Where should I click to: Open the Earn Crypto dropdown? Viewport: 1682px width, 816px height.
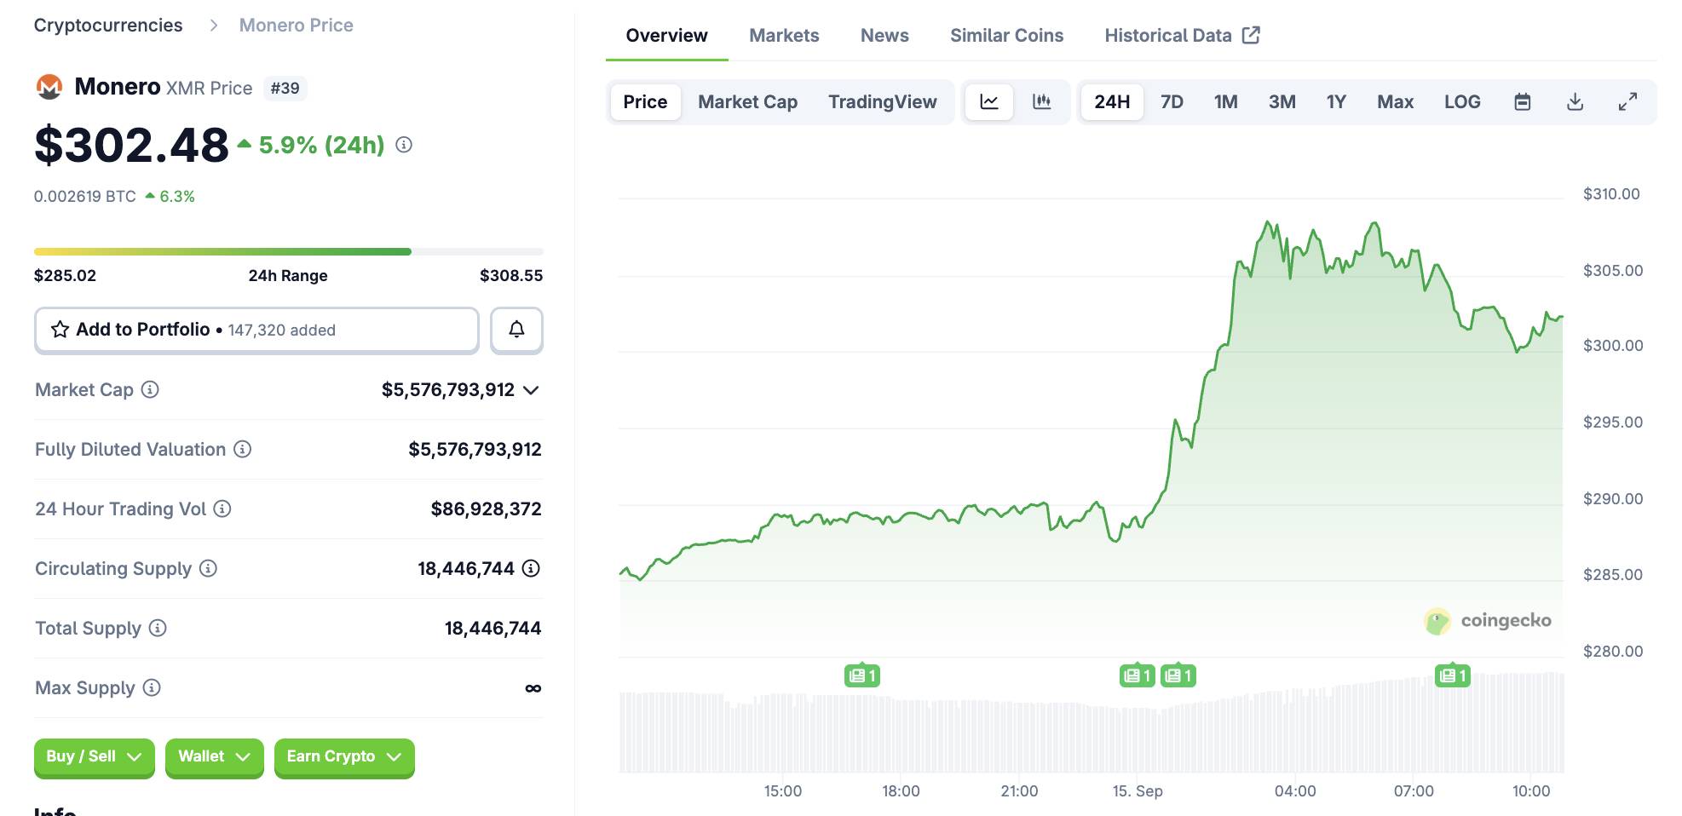(344, 757)
